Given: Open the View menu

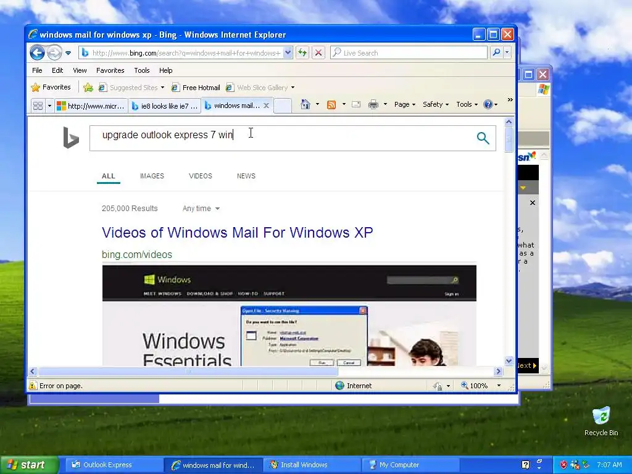Looking at the screenshot, I should [80, 70].
